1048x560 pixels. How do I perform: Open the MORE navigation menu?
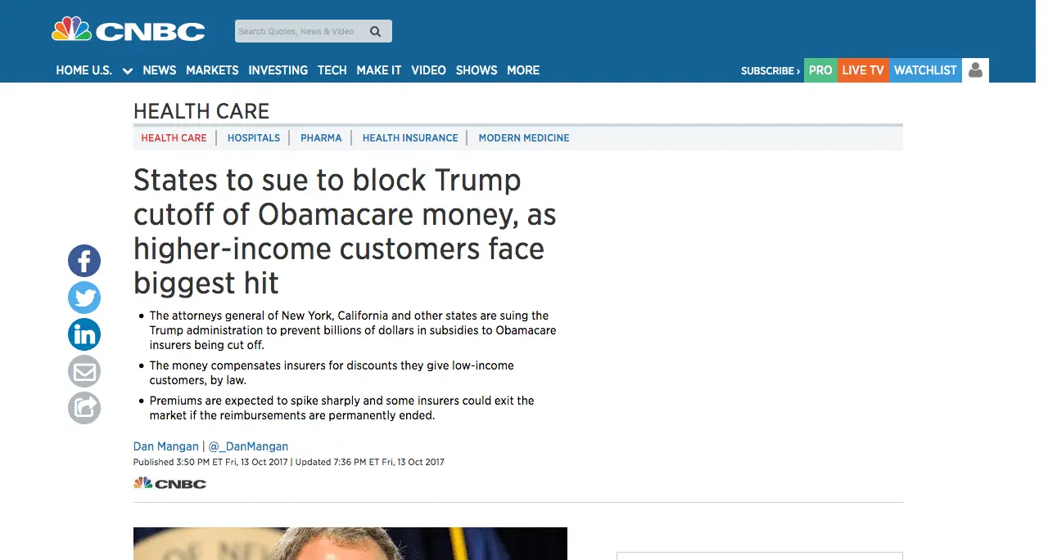pos(523,70)
